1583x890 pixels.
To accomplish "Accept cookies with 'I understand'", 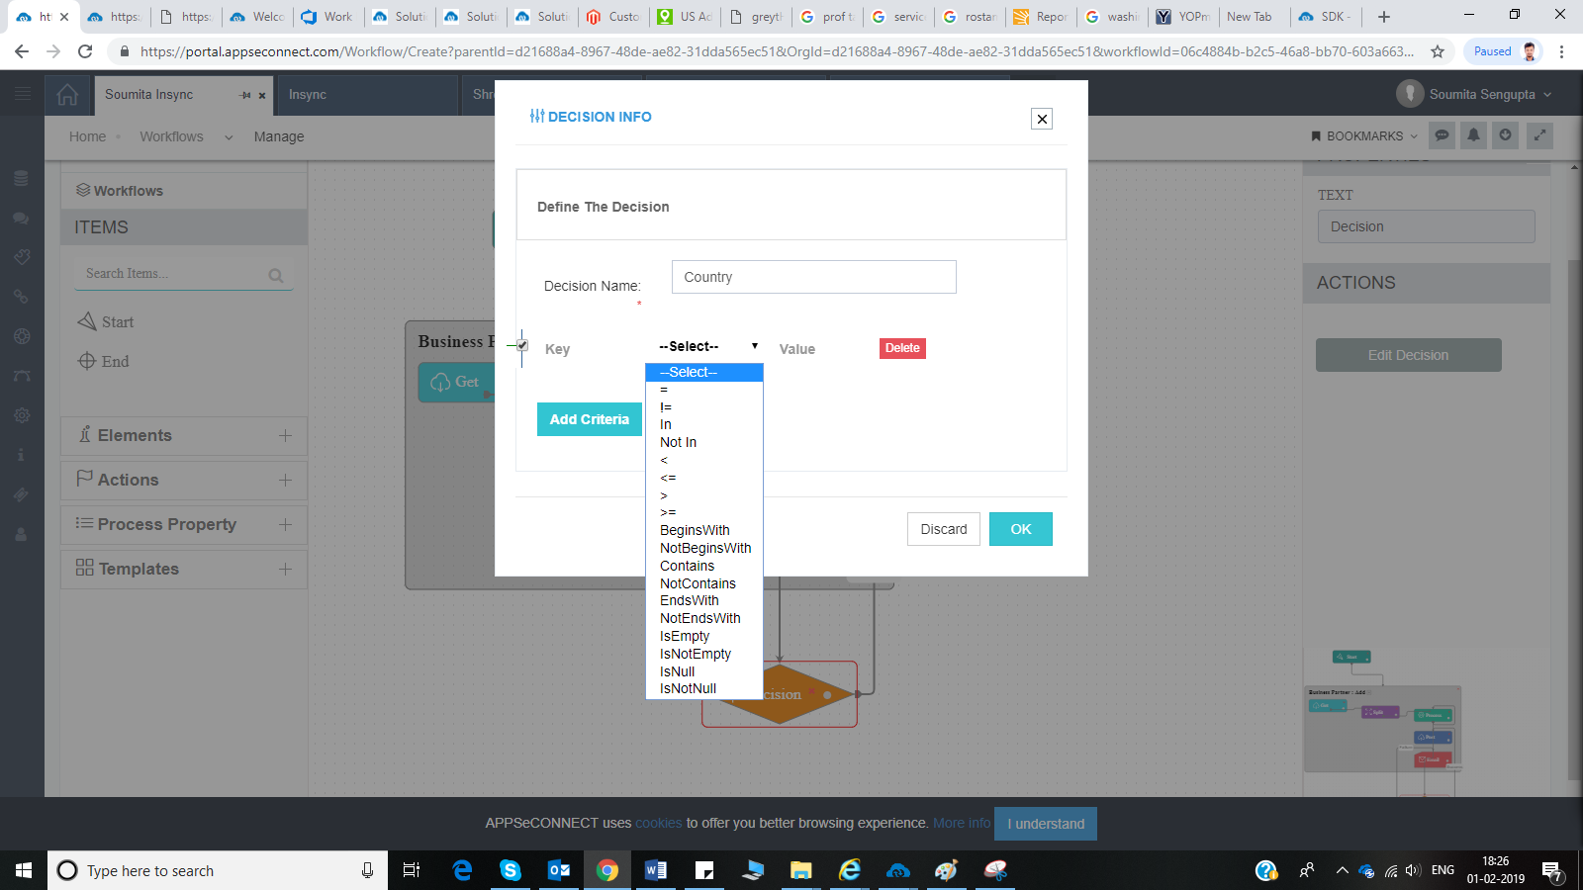I will [1045, 824].
